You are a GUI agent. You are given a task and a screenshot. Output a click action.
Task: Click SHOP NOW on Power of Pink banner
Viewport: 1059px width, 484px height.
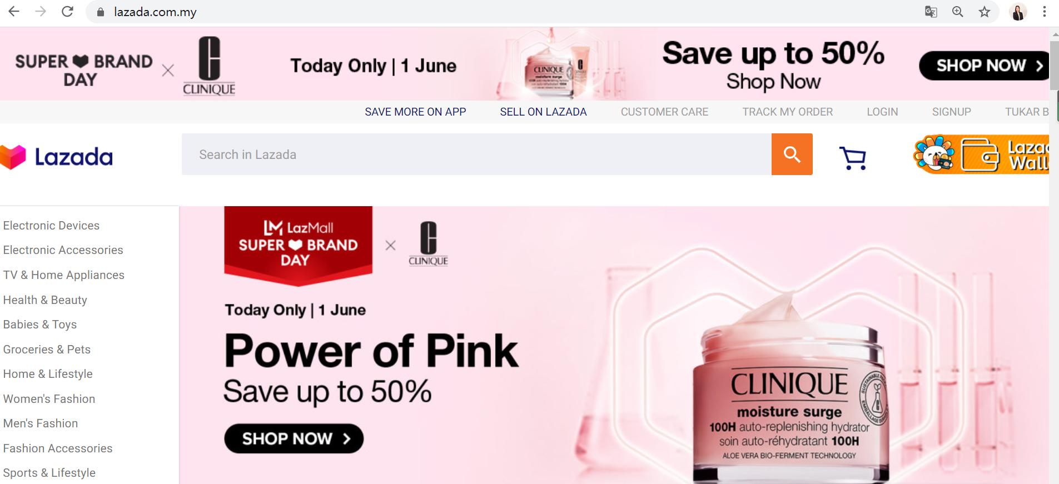[294, 438]
